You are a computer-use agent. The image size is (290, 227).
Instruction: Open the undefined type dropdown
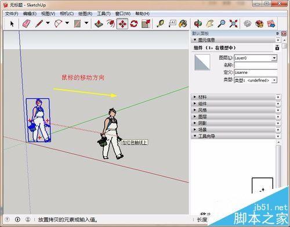pos(274,80)
